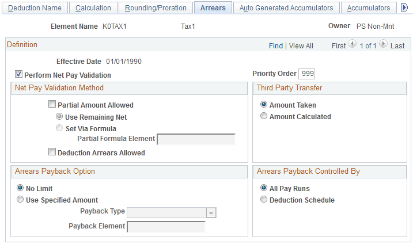Enable Partial Amount Allowed checkbox
413x244 pixels.
click(52, 105)
